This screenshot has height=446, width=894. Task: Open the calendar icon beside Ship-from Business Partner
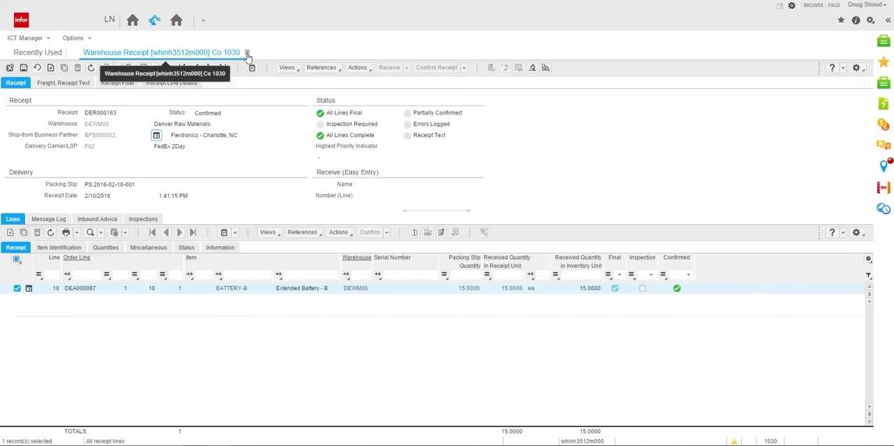click(156, 135)
